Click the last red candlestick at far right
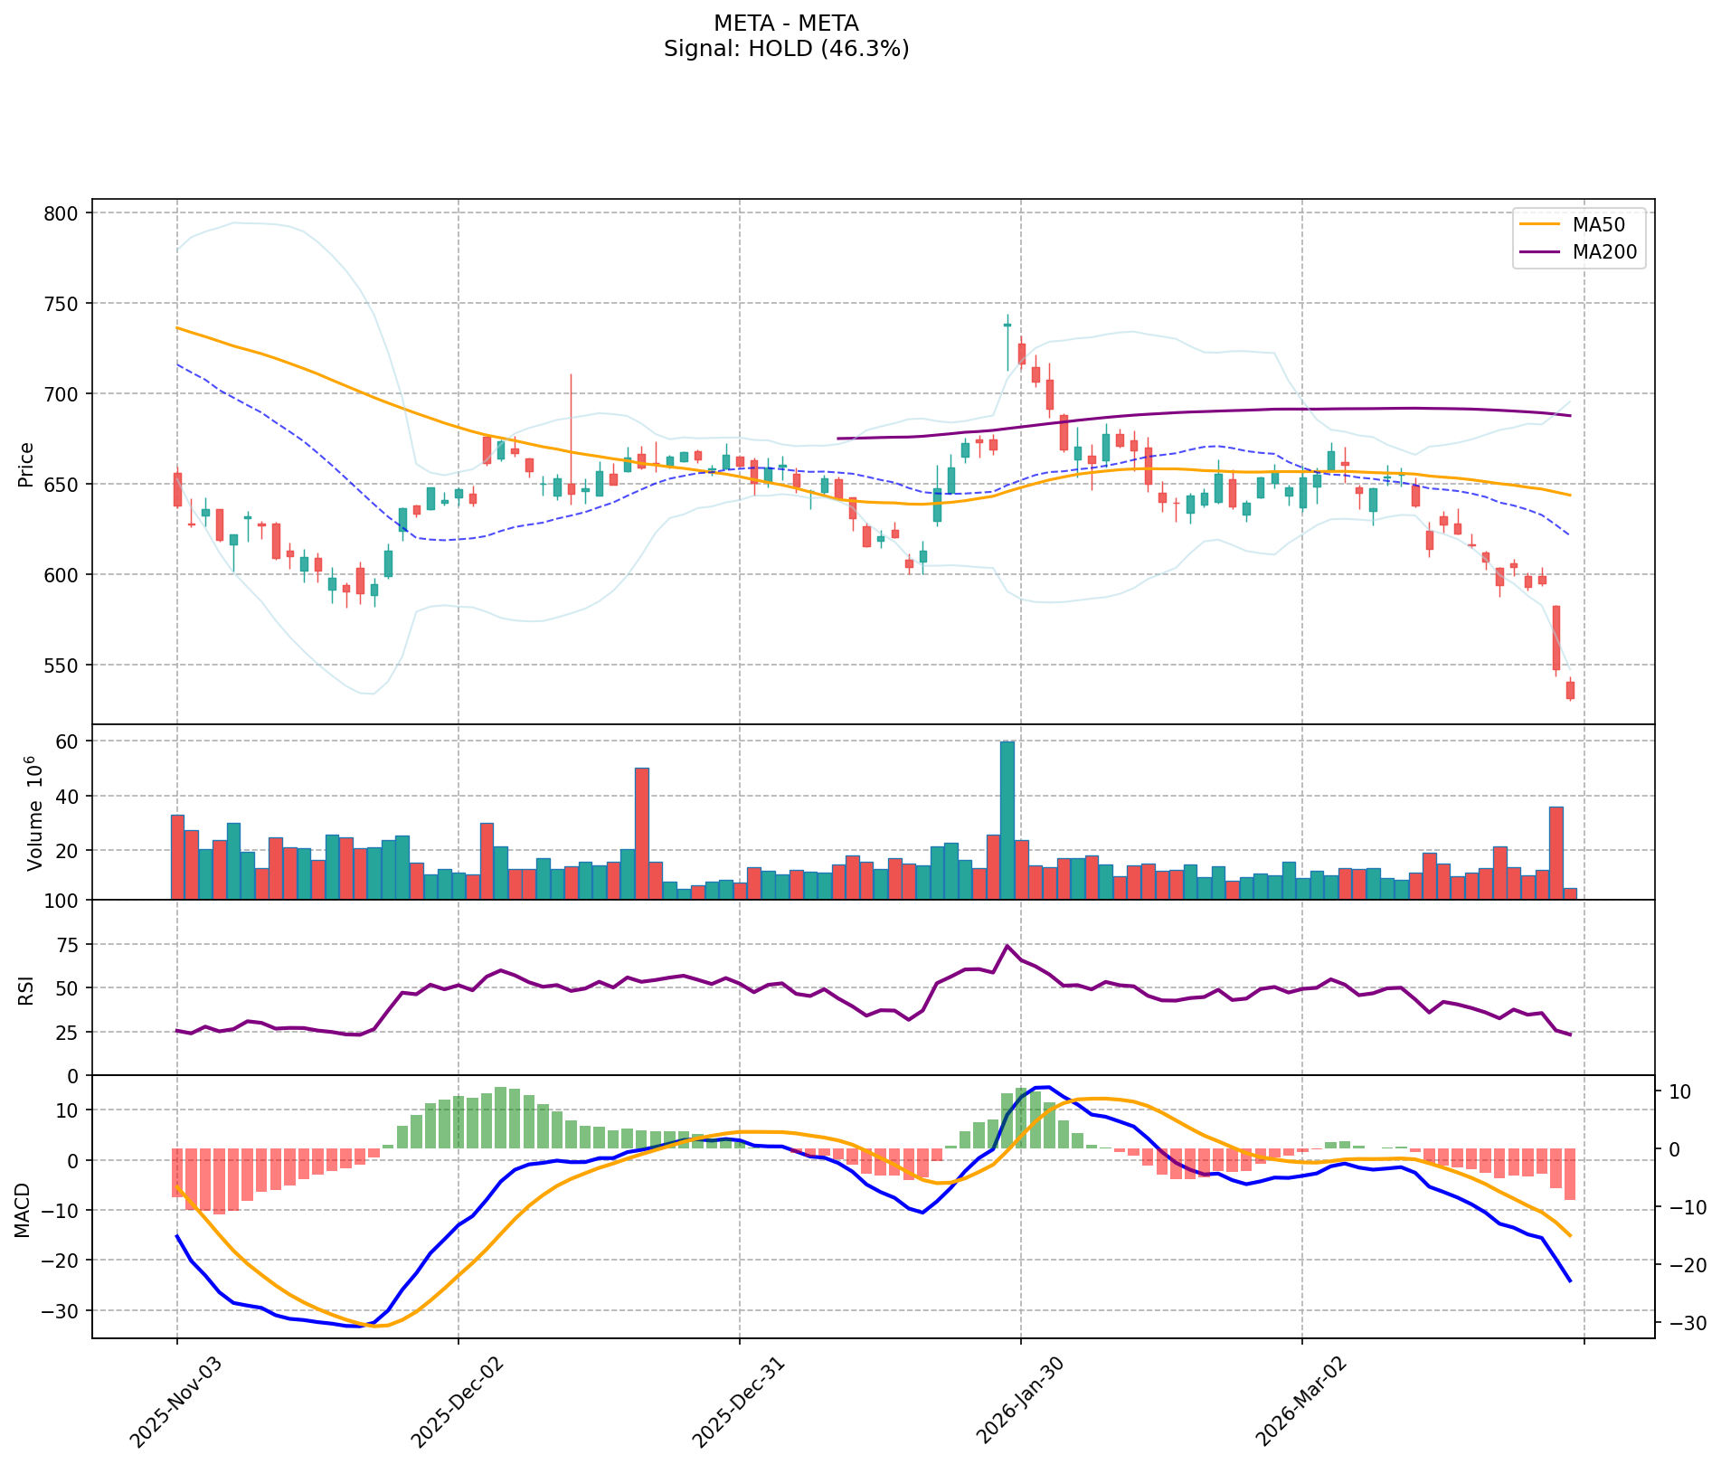The image size is (1721, 1464). (x=1570, y=690)
